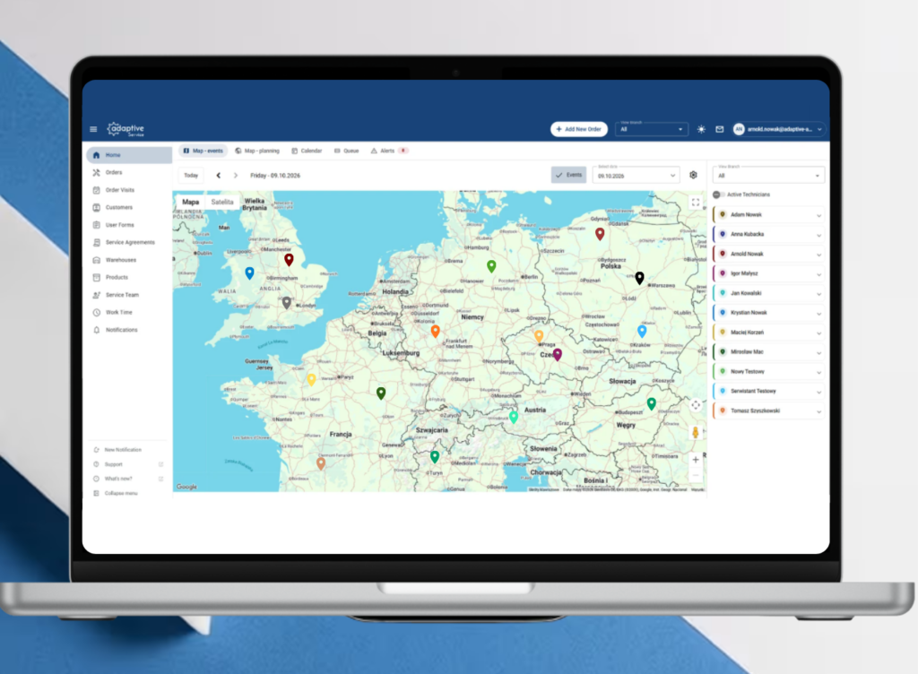Viewport: 918px width, 674px height.
Task: Open Service Agreements in the sidebar
Action: 129,242
